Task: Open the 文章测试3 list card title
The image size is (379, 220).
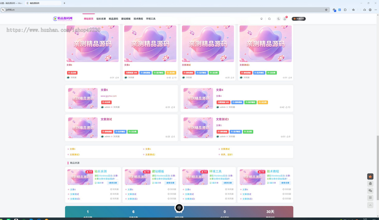Action: pos(222,119)
